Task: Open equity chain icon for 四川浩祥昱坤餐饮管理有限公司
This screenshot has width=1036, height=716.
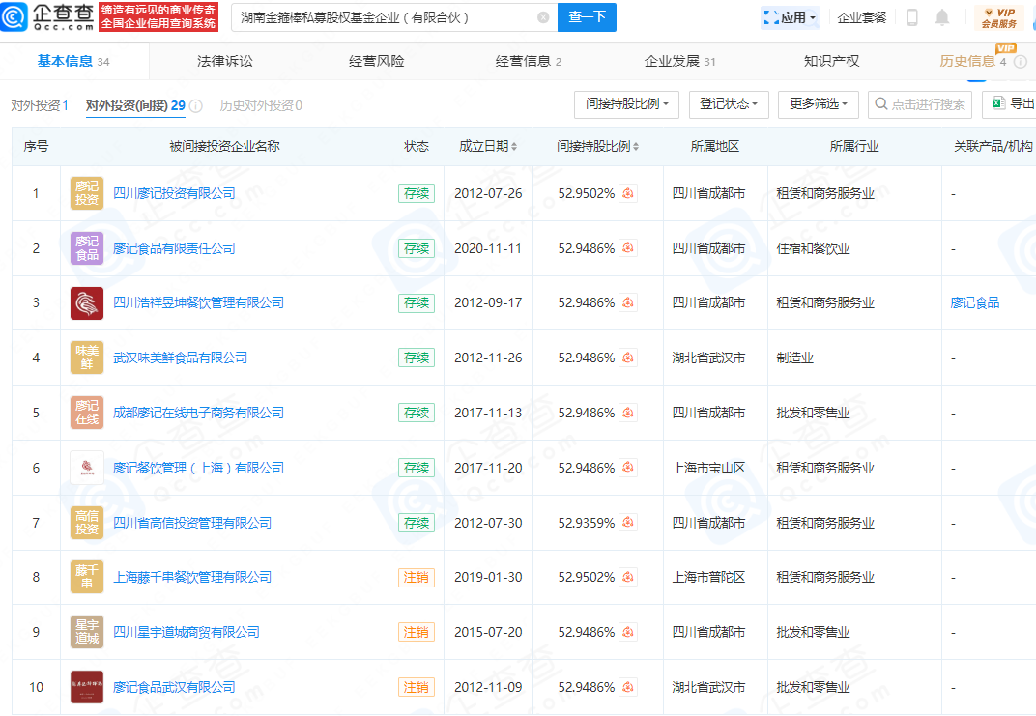Action: 628,302
